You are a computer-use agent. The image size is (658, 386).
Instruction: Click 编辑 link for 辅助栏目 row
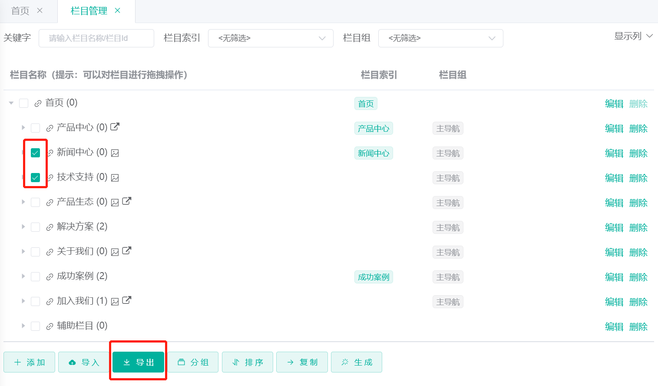pos(614,327)
